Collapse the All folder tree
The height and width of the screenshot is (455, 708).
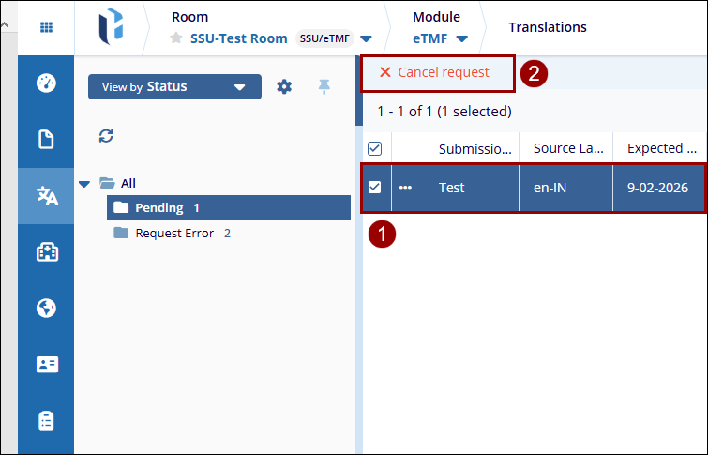pos(84,183)
